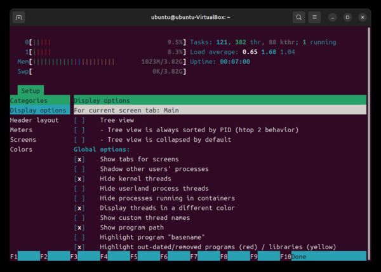Click F10 Done button
Image resolution: width=381 pixels, height=272 pixels.
pos(323,257)
